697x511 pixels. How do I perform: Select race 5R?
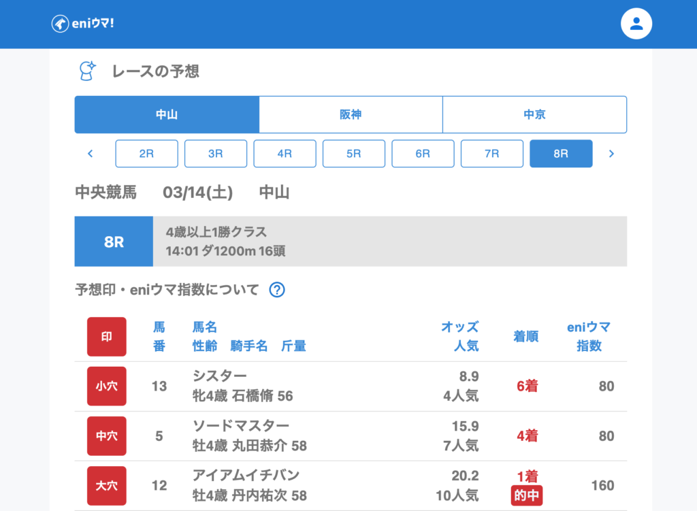354,154
